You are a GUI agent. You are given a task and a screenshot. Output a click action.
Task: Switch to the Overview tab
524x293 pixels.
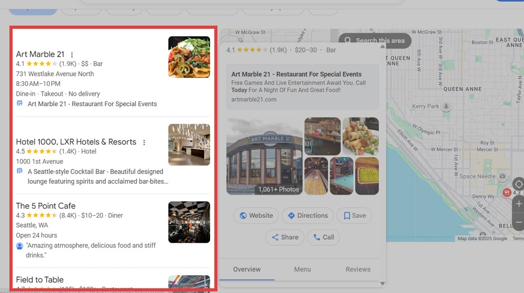click(x=247, y=269)
